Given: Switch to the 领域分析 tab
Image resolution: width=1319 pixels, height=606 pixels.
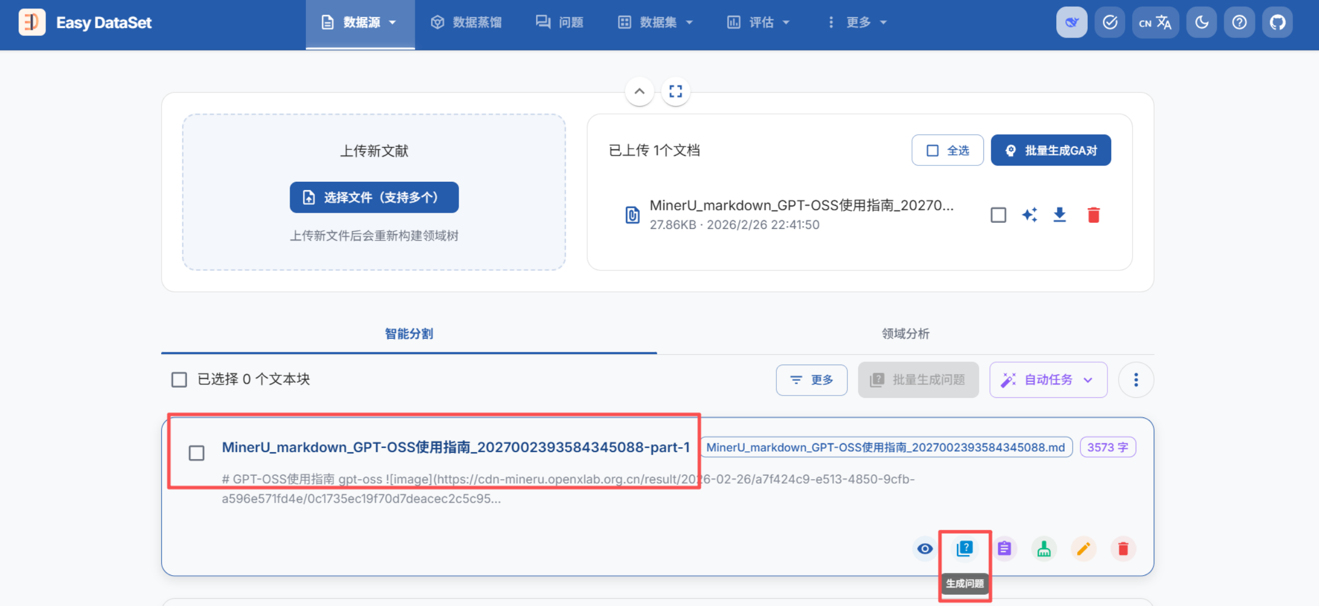Looking at the screenshot, I should [905, 334].
